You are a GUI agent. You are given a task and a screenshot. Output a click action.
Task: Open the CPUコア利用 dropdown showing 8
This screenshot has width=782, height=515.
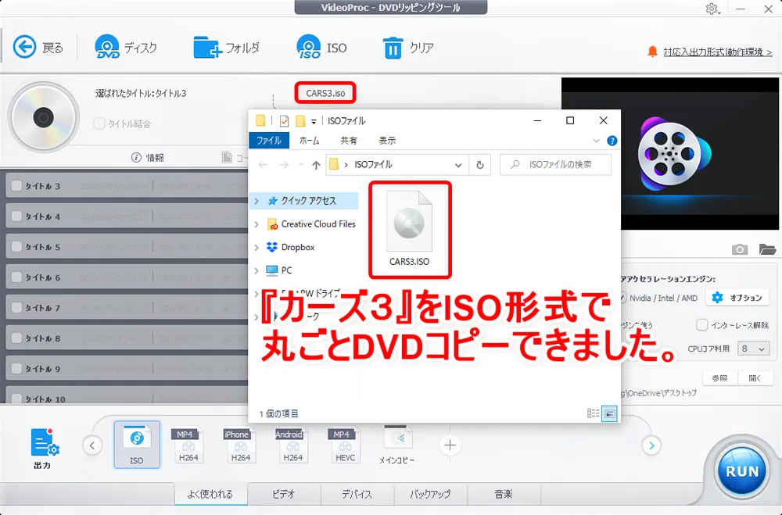[x=753, y=349]
